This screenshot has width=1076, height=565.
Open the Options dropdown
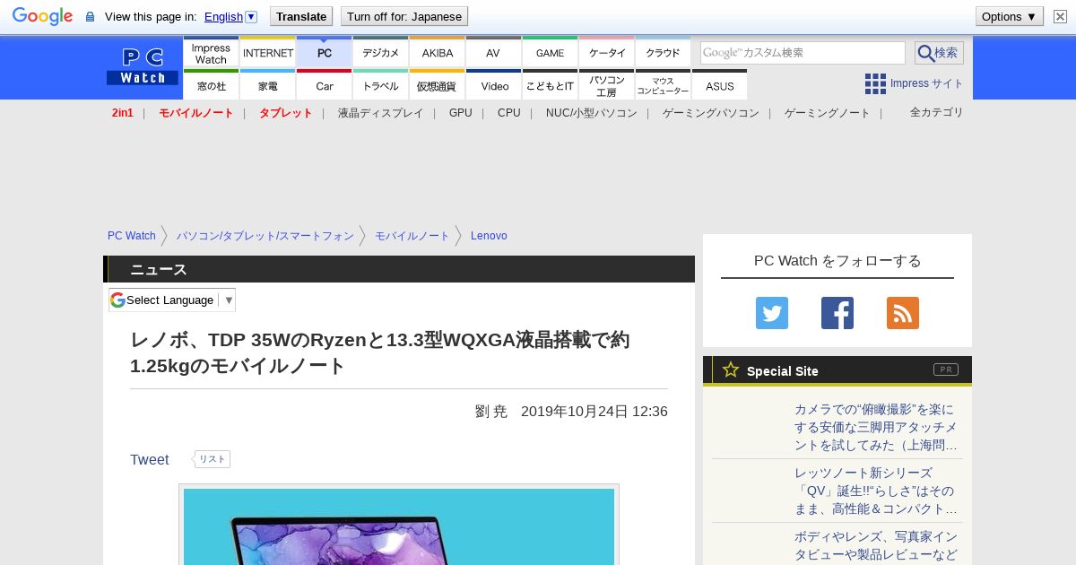click(1009, 16)
